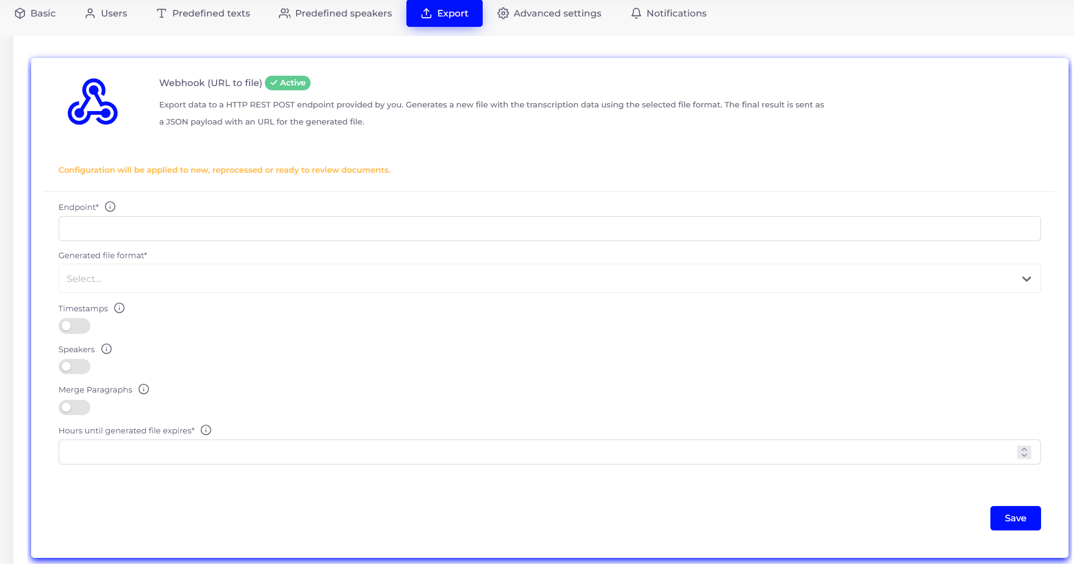
Task: Toggle the Merge Paragraphs switch
Action: pyautogui.click(x=74, y=407)
